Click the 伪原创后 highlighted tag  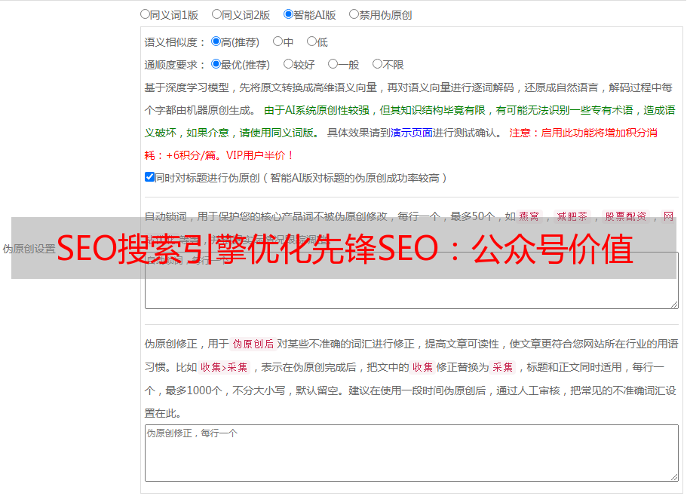point(253,344)
